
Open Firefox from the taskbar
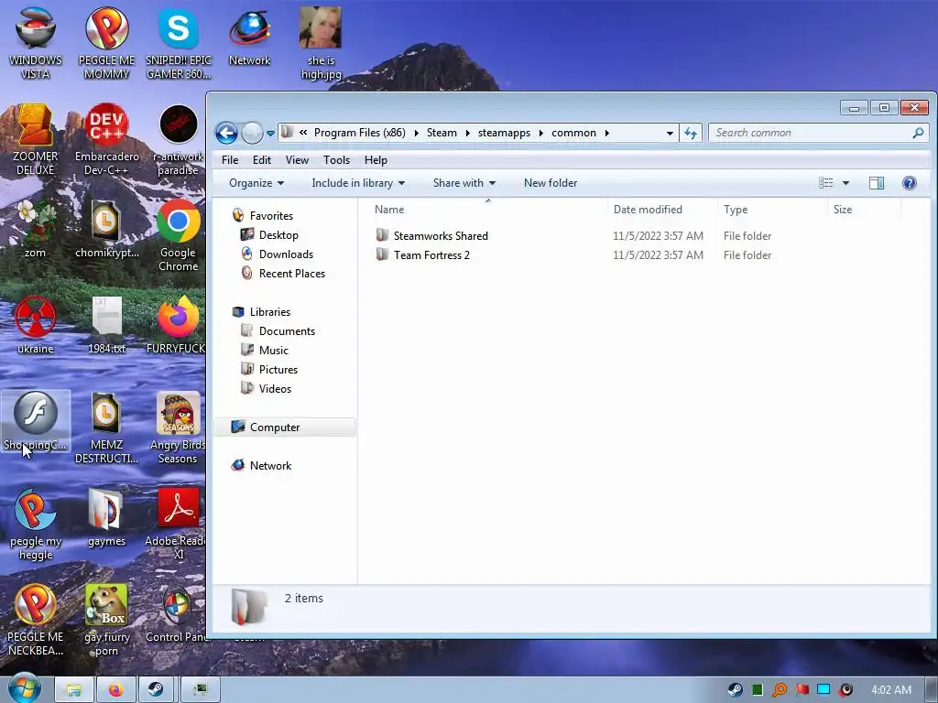(115, 690)
